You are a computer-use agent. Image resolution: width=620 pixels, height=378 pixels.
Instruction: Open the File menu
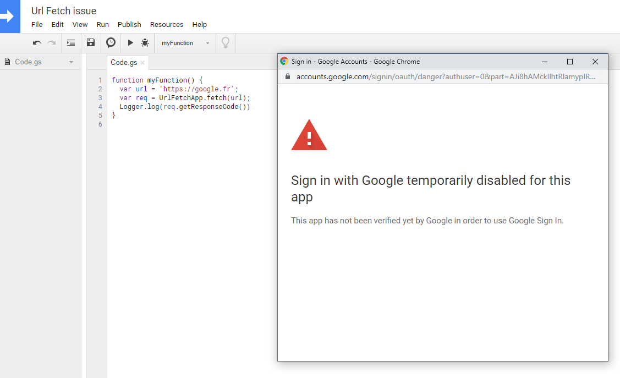(x=37, y=24)
